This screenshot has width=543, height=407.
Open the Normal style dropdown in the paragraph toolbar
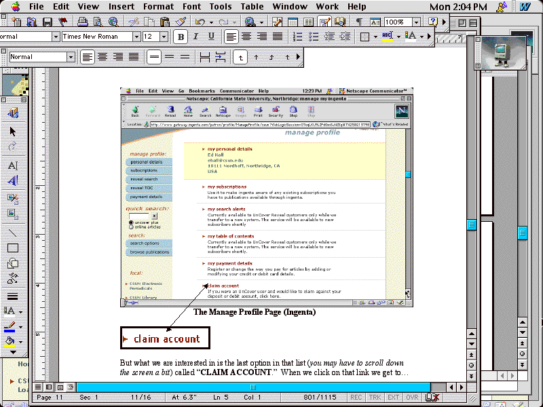click(71, 57)
